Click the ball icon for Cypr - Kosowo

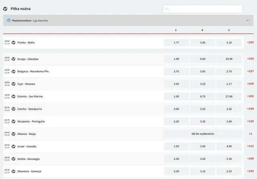pos(13,84)
